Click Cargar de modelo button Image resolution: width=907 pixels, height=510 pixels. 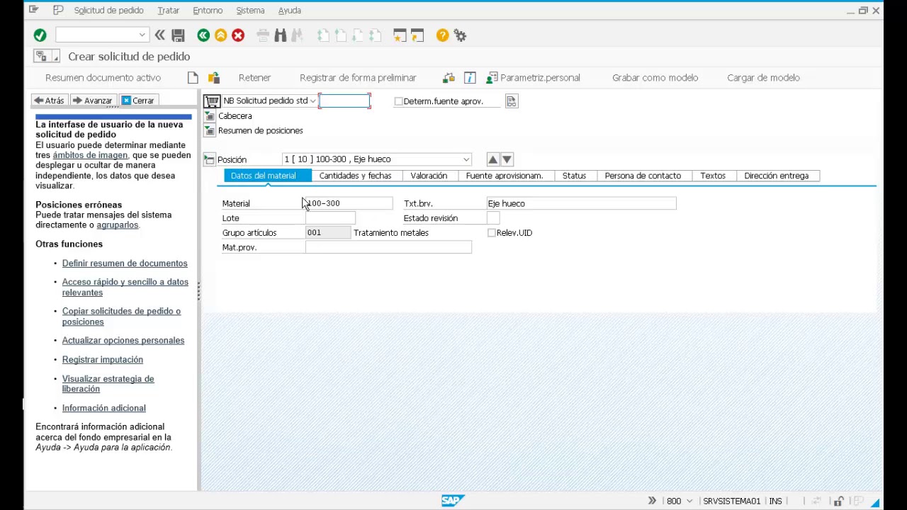pyautogui.click(x=763, y=78)
